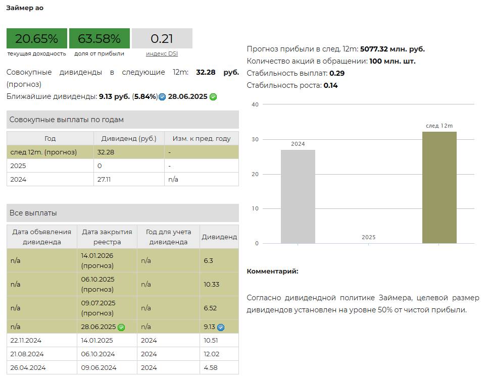Click green checkmark after 28.06.2025 in summary line

[x=213, y=97]
